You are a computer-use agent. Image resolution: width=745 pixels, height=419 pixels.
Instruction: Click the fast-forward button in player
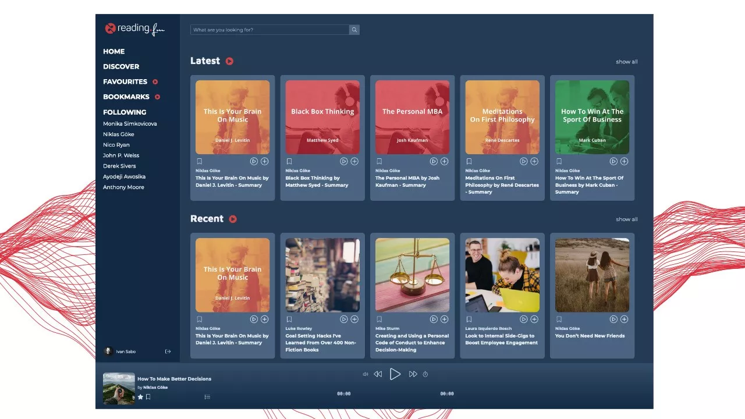[413, 374]
